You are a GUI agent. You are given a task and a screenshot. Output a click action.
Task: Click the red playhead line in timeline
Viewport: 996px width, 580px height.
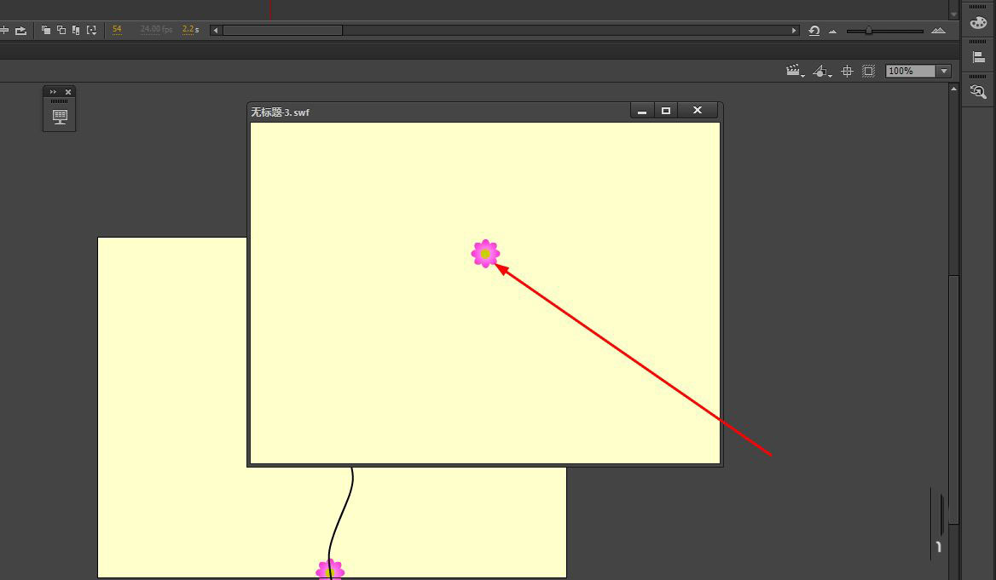tap(270, 9)
